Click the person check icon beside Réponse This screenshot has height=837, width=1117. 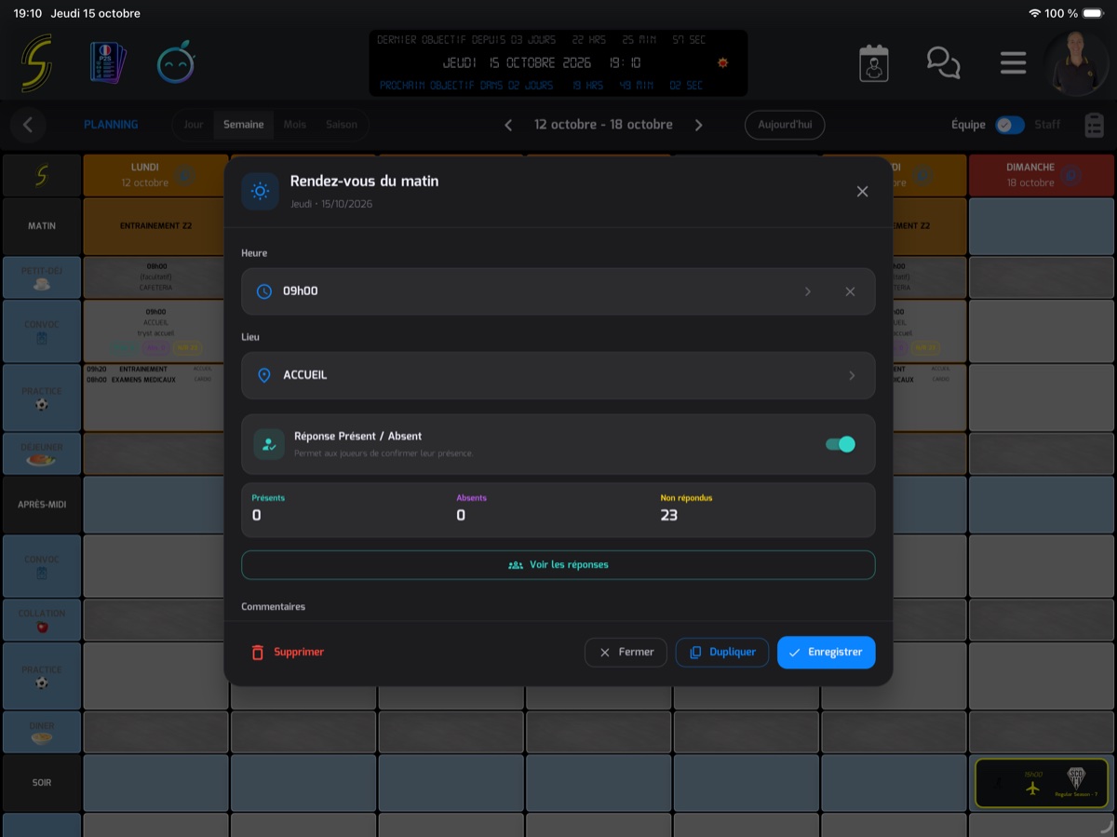[x=269, y=444]
